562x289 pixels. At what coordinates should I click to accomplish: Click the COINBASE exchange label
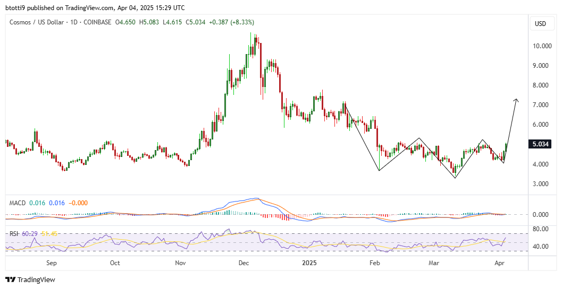coord(97,22)
